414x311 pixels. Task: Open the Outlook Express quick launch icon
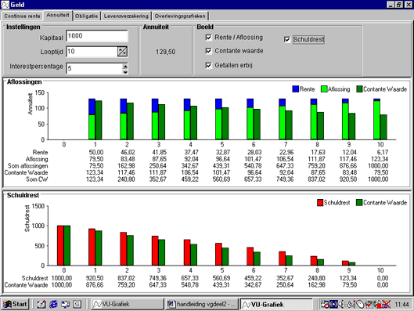click(x=65, y=305)
